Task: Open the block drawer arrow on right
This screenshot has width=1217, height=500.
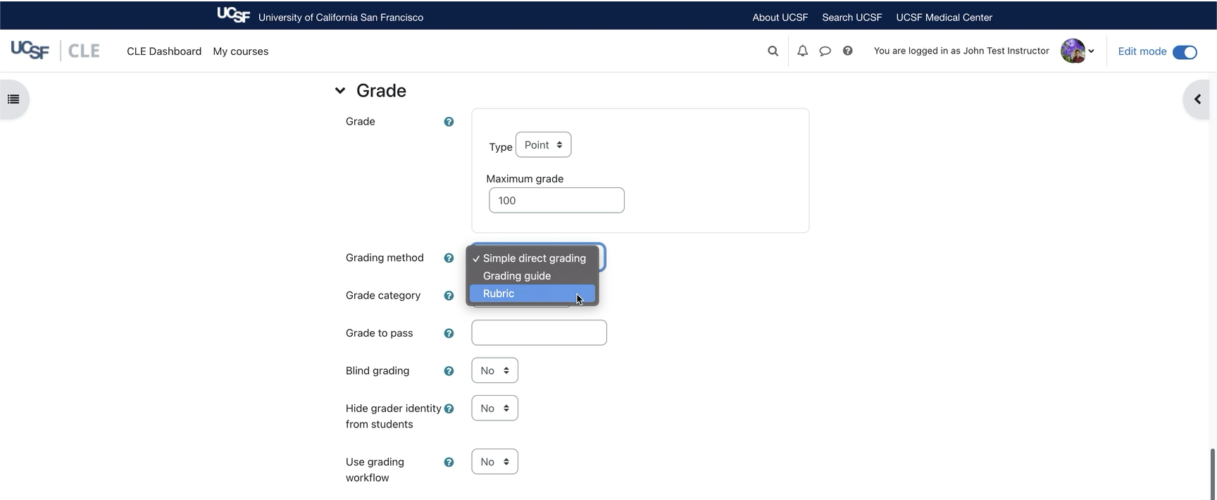Action: [1197, 99]
